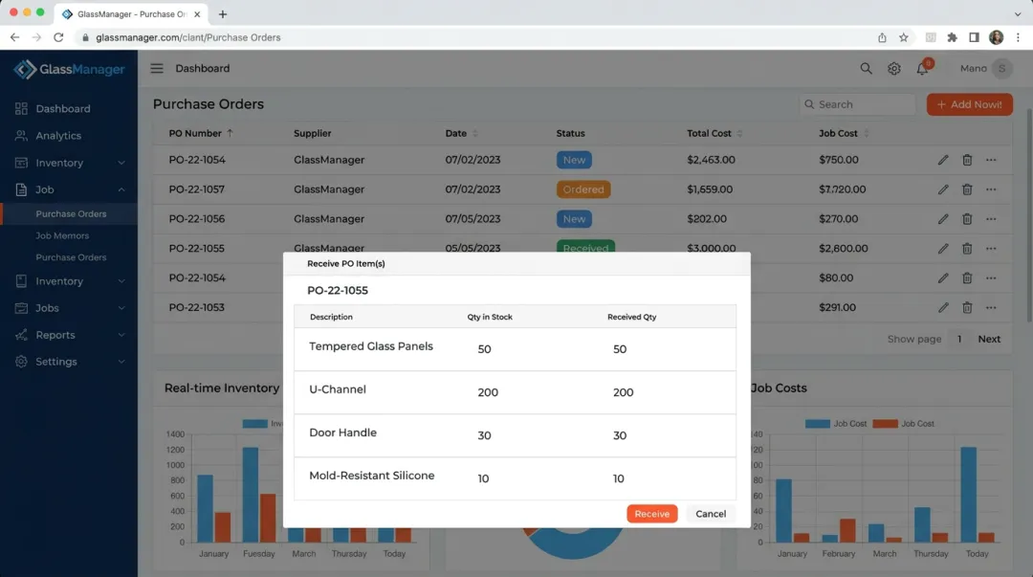Click Add New button

[969, 104]
